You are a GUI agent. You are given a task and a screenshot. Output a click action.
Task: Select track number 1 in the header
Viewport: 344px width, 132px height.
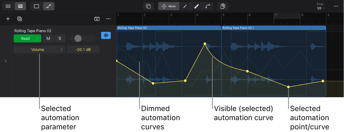pyautogui.click(x=6, y=61)
